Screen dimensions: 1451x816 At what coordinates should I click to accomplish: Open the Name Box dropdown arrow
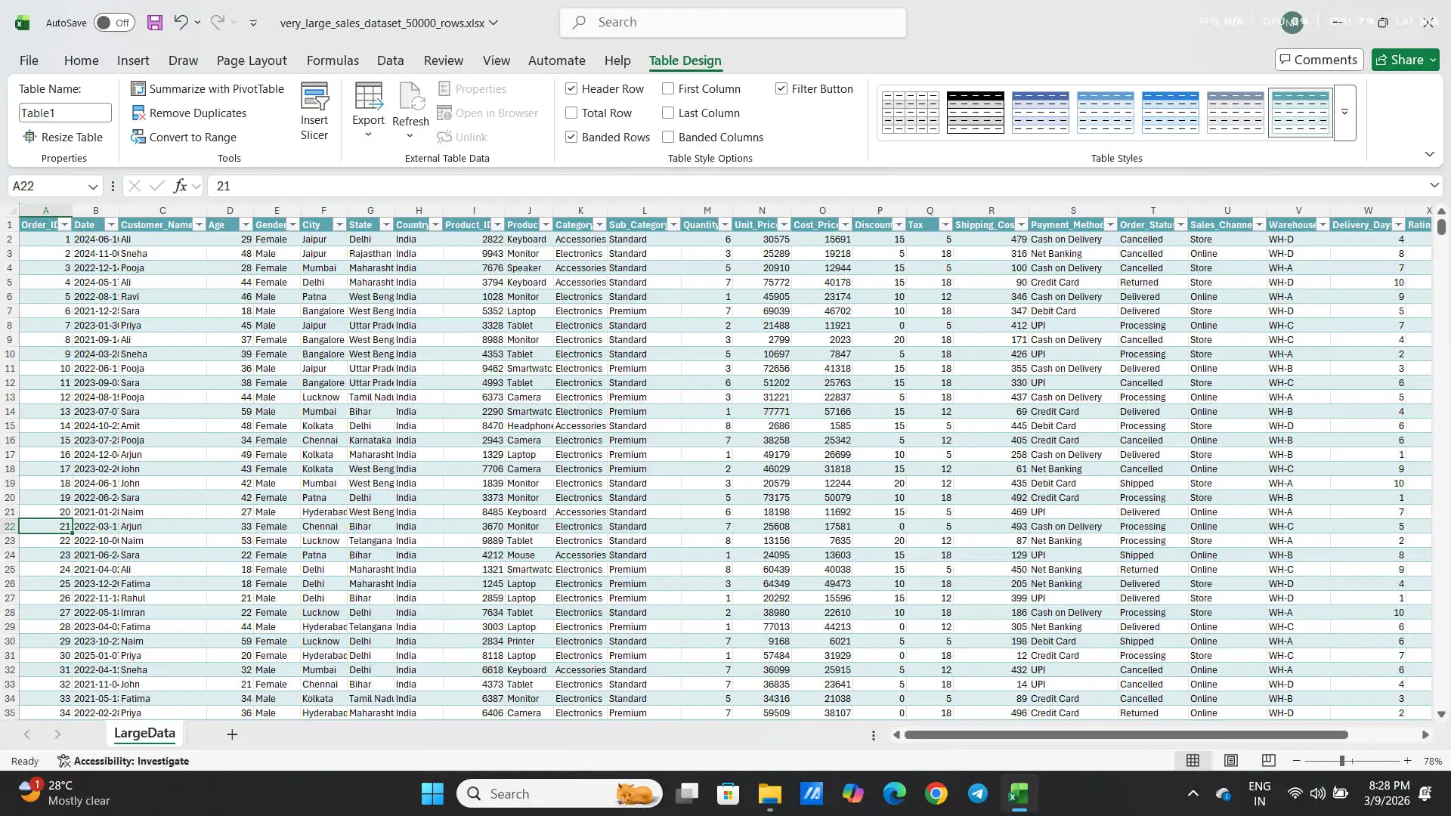(x=93, y=187)
